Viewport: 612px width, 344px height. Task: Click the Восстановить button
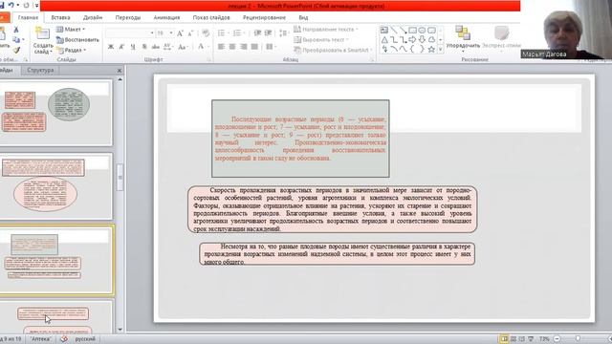(x=77, y=40)
